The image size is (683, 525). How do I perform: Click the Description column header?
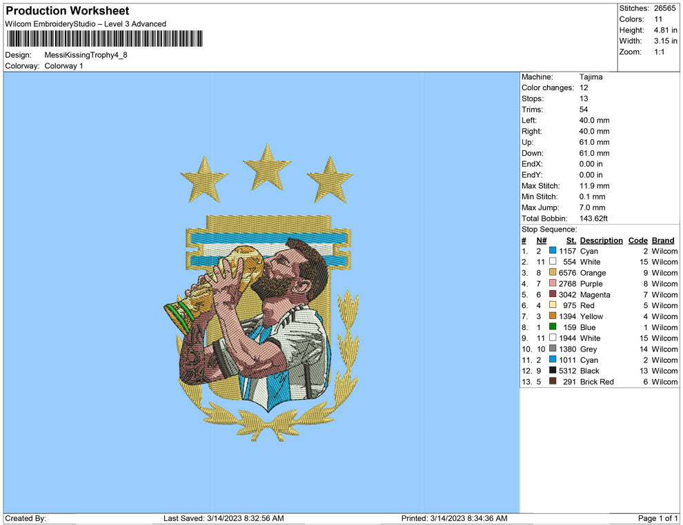pos(602,240)
